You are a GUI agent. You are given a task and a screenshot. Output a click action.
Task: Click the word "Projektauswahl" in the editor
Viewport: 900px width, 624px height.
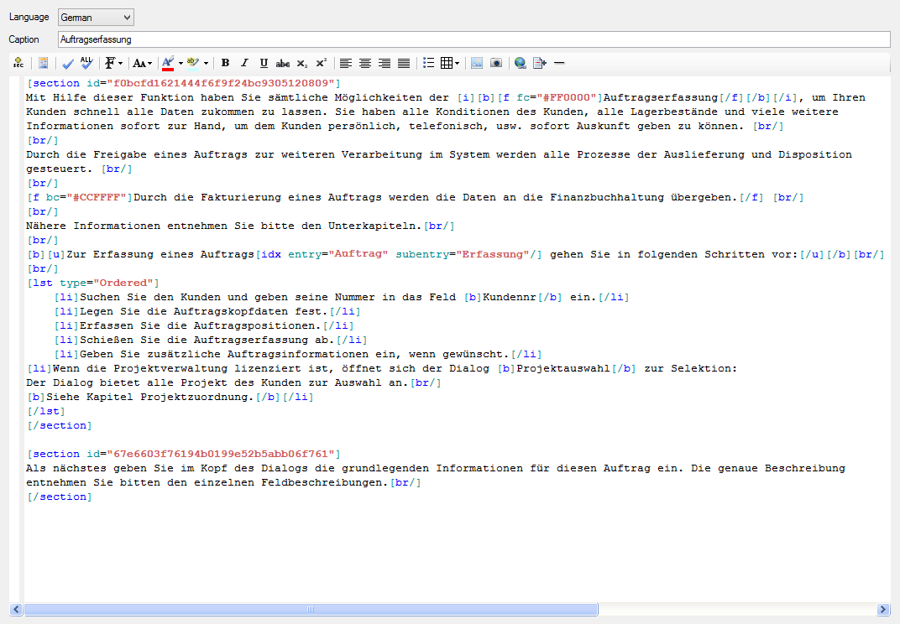point(563,368)
